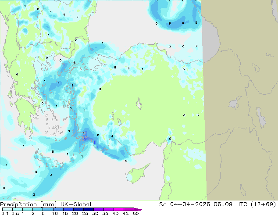Click the 'Sa 04-04-2026' date text
The width and height of the screenshot is (278, 215).
pos(185,204)
